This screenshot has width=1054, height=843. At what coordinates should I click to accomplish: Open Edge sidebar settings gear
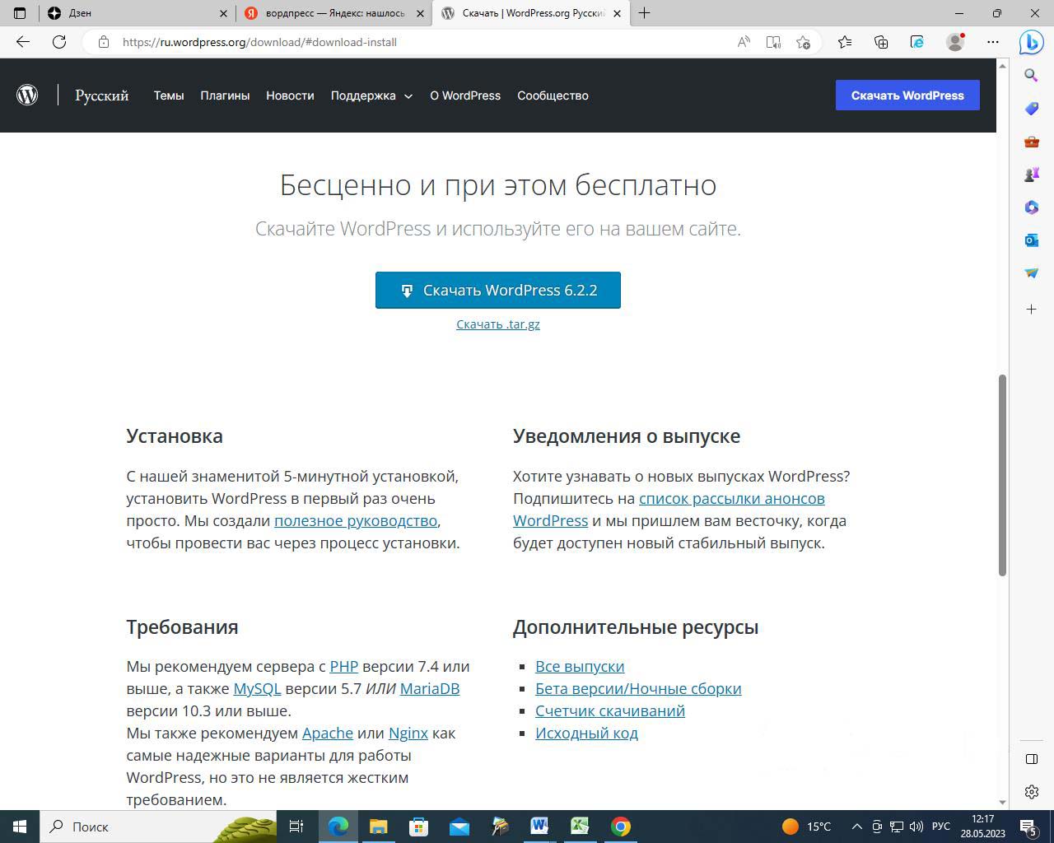click(1031, 792)
